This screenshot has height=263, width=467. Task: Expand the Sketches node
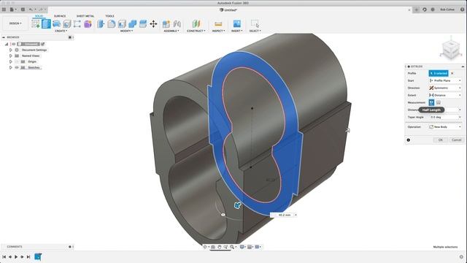(11, 68)
